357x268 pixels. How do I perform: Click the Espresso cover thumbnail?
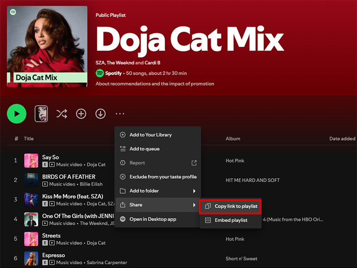coord(31,259)
